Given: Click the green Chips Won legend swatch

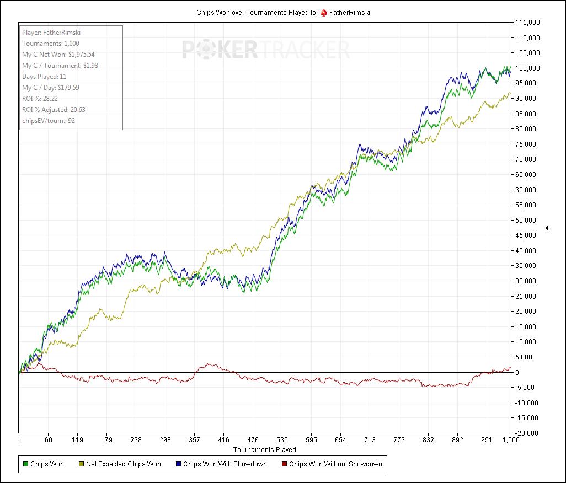Looking at the screenshot, I should [x=25, y=464].
